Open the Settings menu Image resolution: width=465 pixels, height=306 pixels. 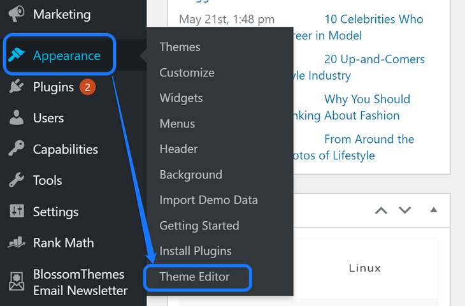click(x=56, y=212)
